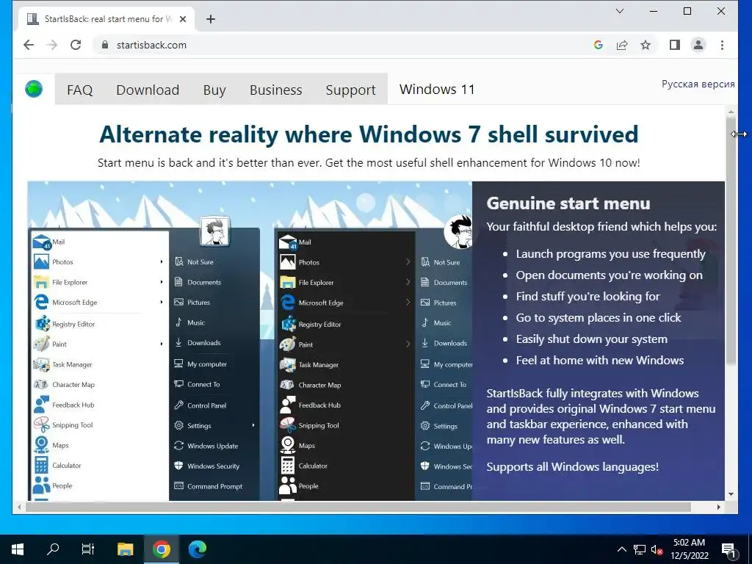Open taskbar search magnifier
Image resolution: width=752 pixels, height=564 pixels.
(x=53, y=549)
